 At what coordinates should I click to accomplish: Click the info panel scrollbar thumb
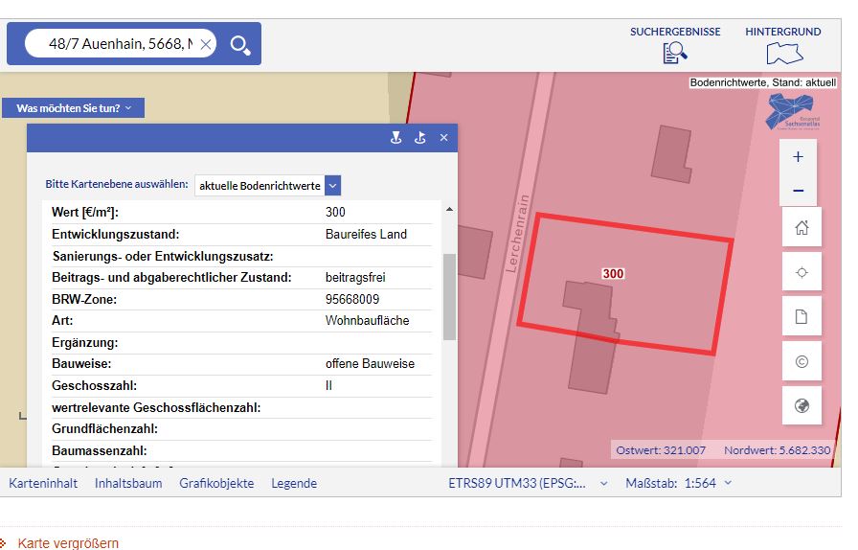tap(449, 297)
